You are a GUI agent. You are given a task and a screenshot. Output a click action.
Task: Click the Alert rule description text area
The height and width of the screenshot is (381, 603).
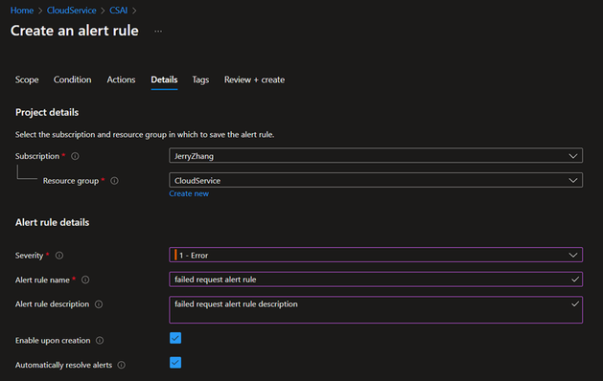pyautogui.click(x=376, y=309)
